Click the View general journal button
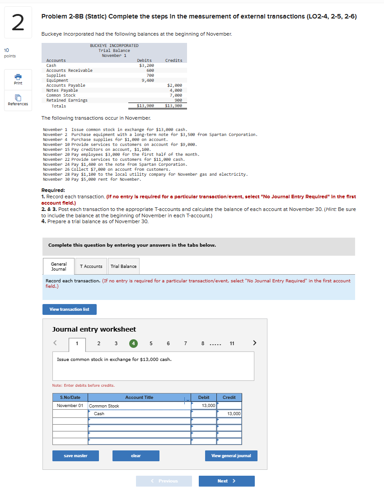The height and width of the screenshot is (487, 384). (231, 456)
